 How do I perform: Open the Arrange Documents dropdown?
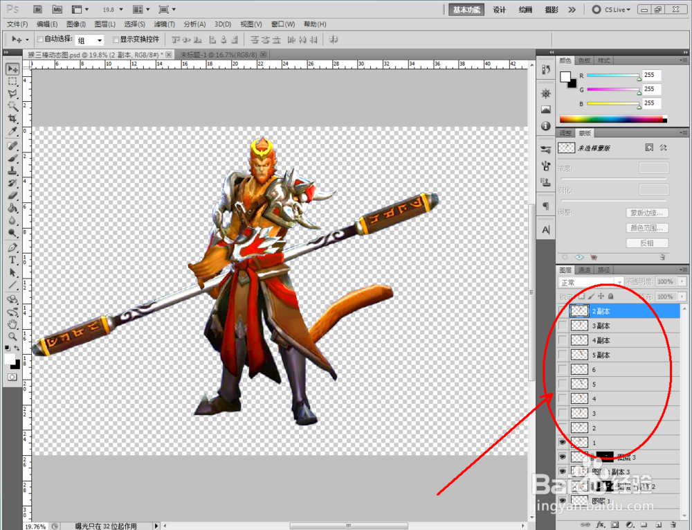coord(141,9)
